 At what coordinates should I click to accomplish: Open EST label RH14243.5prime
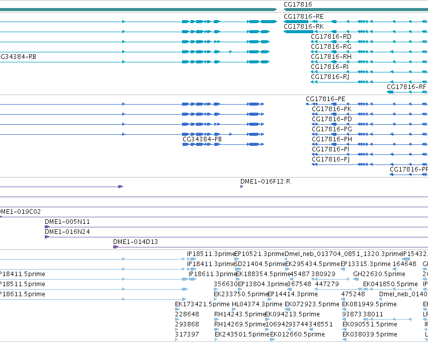pyautogui.click(x=240, y=314)
